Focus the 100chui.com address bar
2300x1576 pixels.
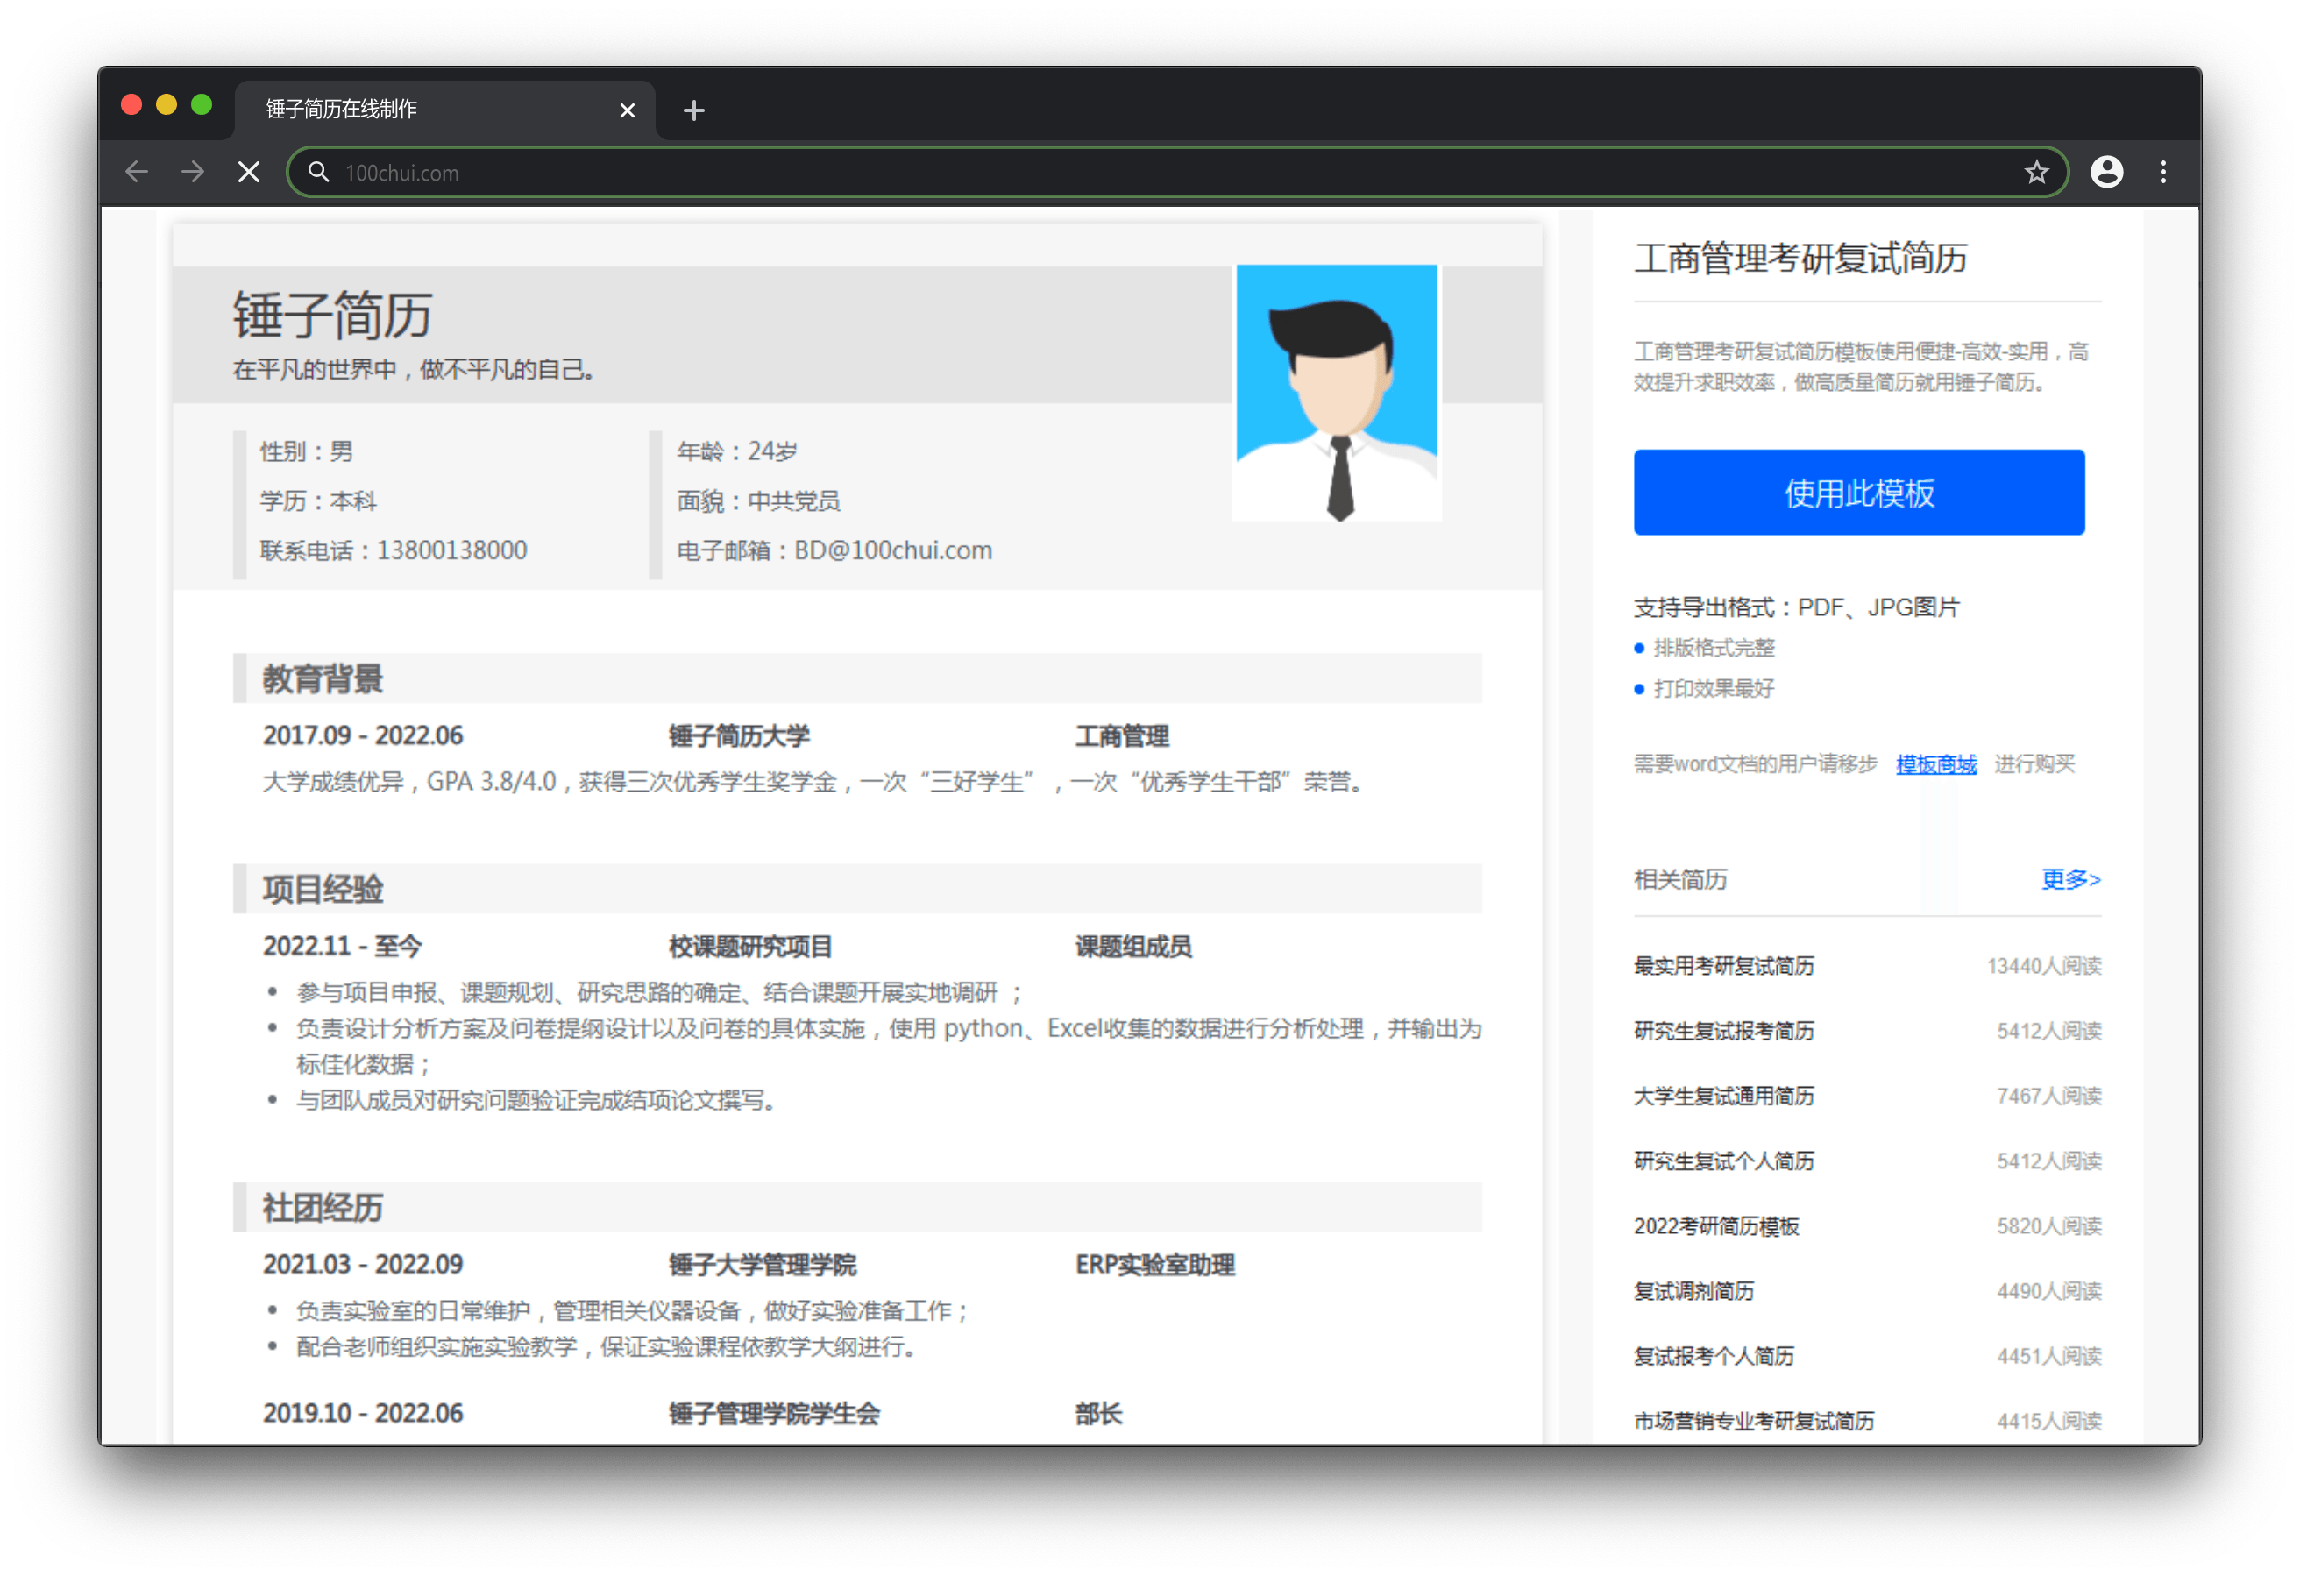1178,173
